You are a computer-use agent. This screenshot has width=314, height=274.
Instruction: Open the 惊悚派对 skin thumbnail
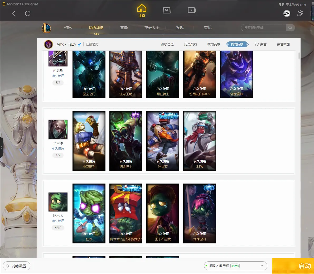click(x=200, y=214)
